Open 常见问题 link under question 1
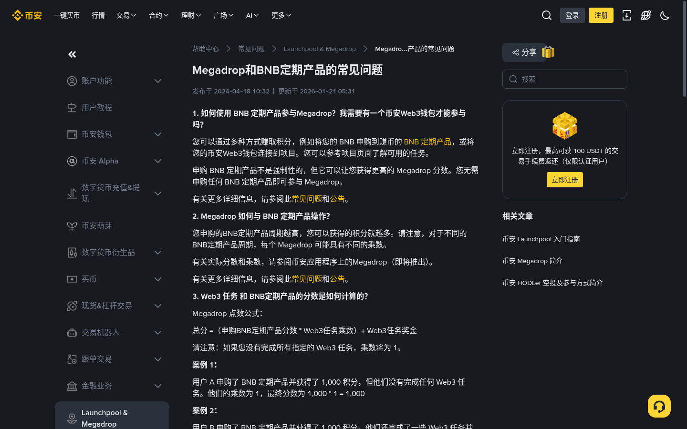This screenshot has height=429, width=687. tap(307, 199)
